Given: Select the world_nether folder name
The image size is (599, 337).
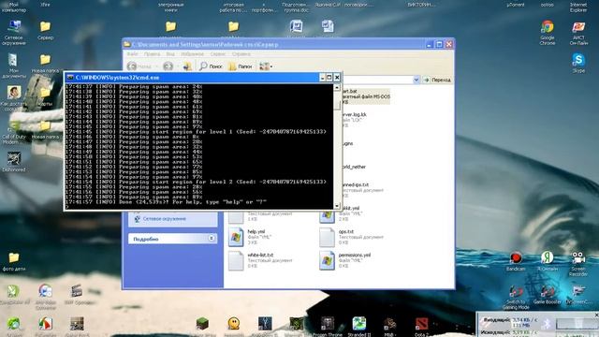Looking at the screenshot, I should tap(354, 167).
